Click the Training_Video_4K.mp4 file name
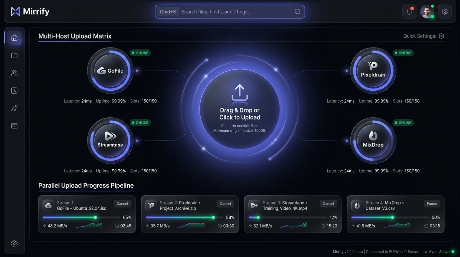Viewport: 460px width, 257px height. [285, 208]
